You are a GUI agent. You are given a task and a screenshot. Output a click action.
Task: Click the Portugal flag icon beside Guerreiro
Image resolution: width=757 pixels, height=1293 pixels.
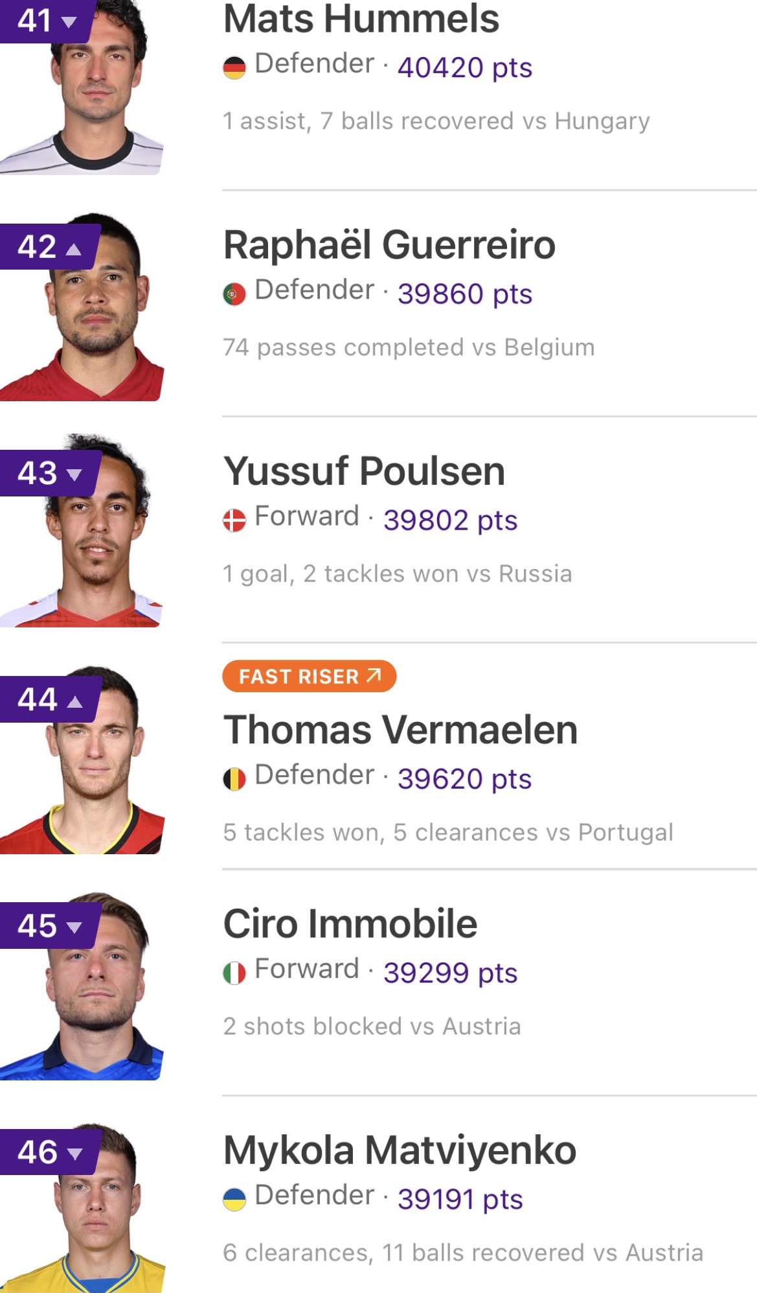pyautogui.click(x=234, y=294)
